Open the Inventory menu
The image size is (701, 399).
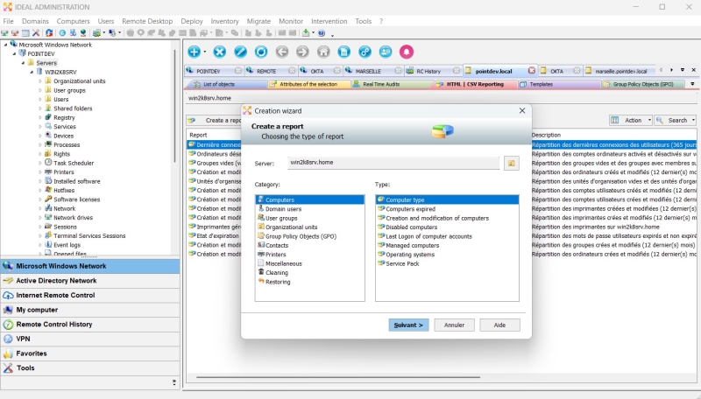[224, 21]
